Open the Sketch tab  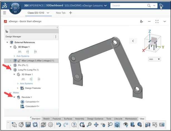pyautogui.click(x=46, y=119)
